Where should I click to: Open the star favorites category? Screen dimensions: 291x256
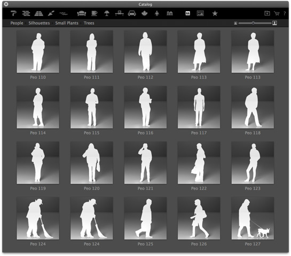[x=215, y=13]
